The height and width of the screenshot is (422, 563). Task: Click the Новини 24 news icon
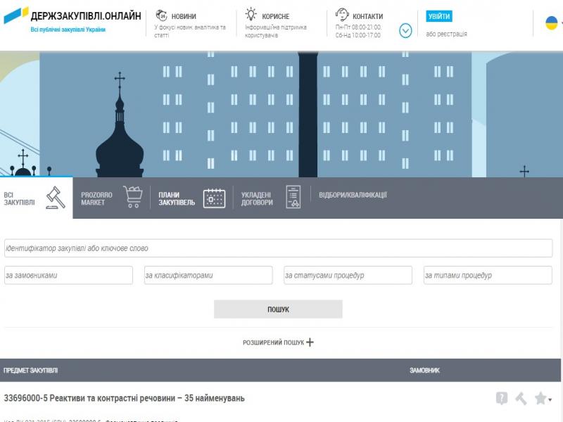tap(162, 15)
